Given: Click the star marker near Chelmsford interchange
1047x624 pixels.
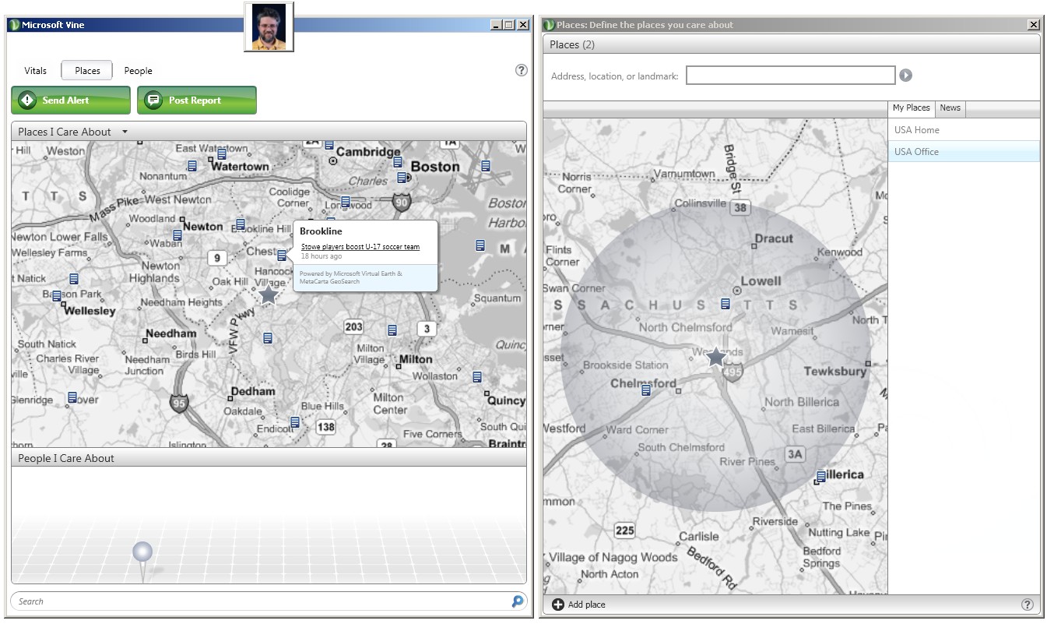Looking at the screenshot, I should (716, 358).
